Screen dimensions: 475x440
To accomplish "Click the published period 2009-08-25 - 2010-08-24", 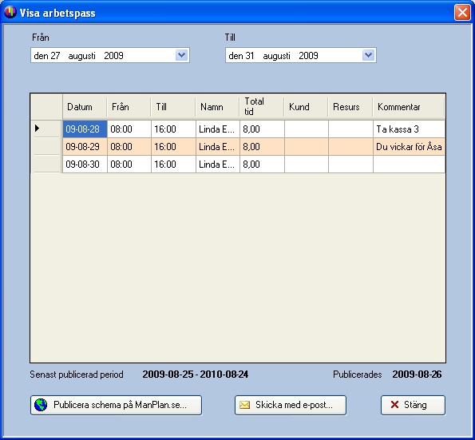I will [196, 375].
